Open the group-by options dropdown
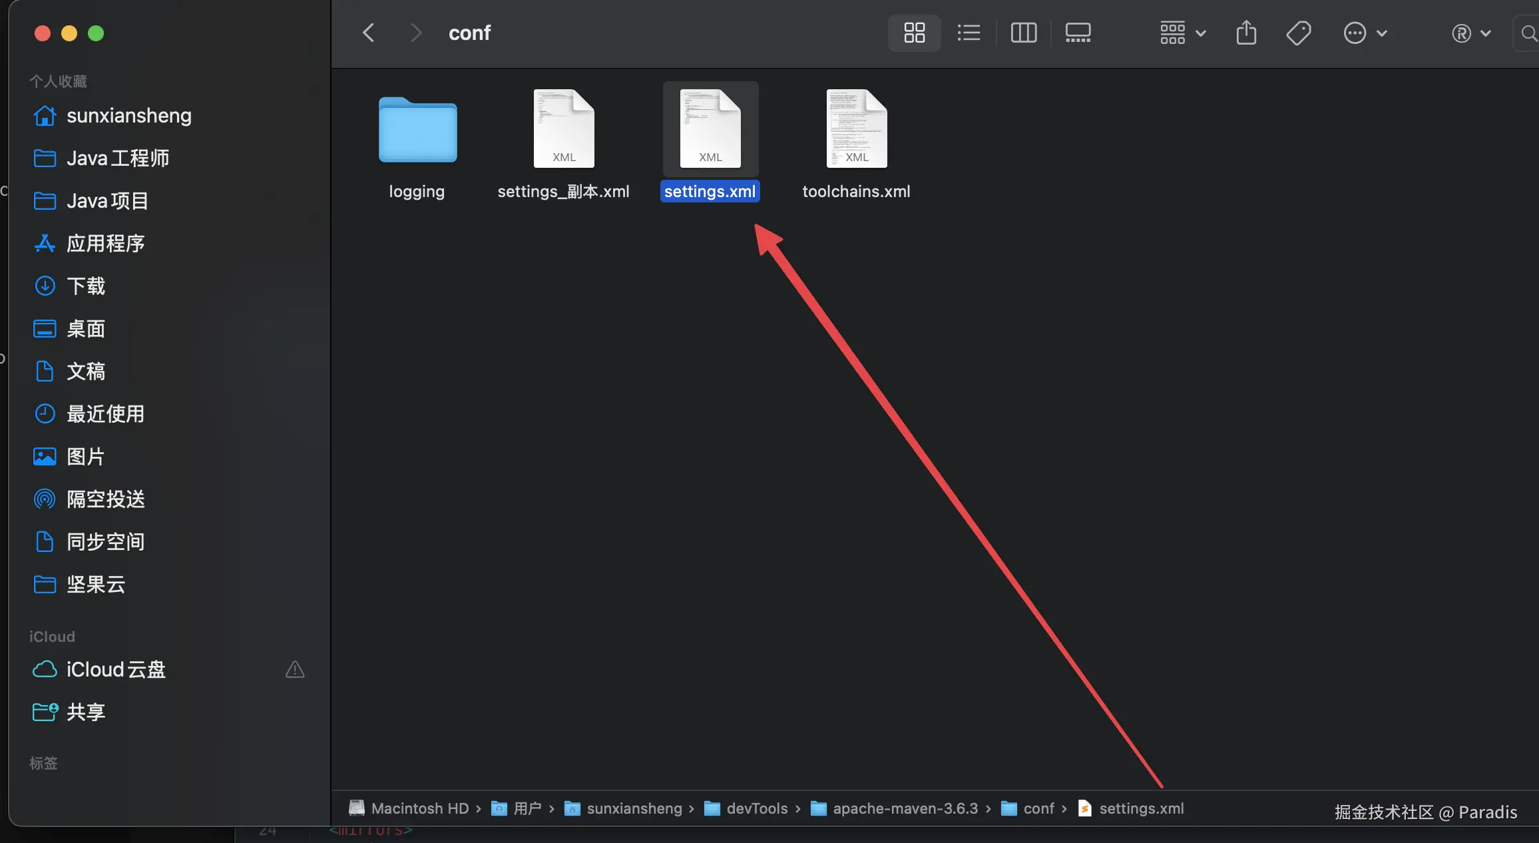Viewport: 1539px width, 843px height. [x=1182, y=33]
